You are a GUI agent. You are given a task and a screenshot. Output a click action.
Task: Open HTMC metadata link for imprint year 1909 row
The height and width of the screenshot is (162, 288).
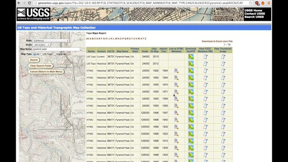(x=176, y=148)
